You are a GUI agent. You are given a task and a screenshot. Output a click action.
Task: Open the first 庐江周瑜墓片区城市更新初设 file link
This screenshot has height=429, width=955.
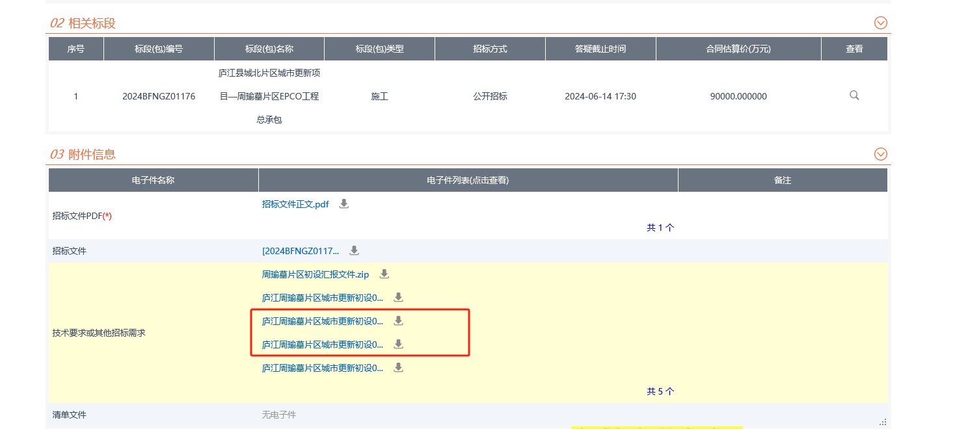point(323,298)
